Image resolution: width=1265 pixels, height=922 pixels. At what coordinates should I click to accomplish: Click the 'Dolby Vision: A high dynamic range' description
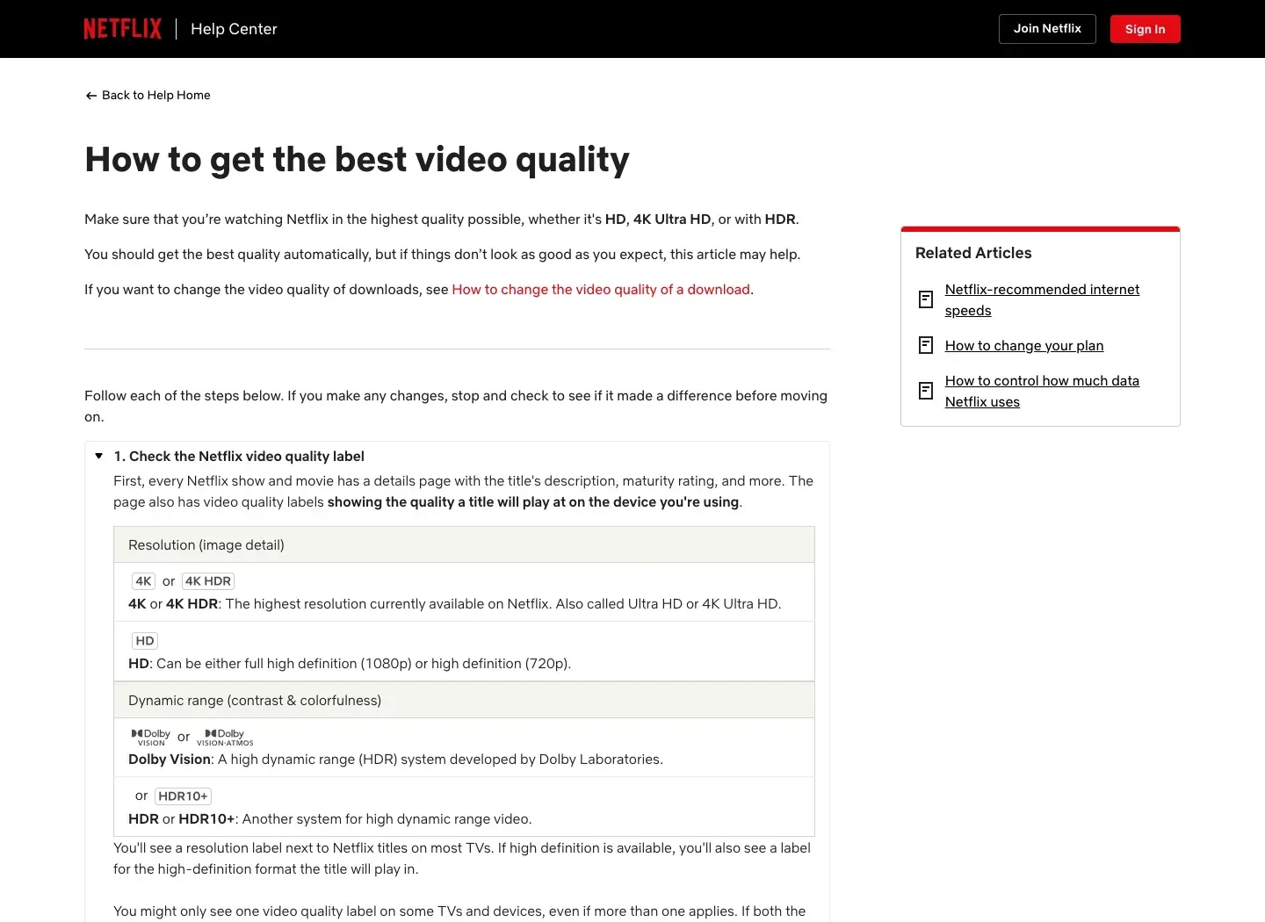pos(395,760)
